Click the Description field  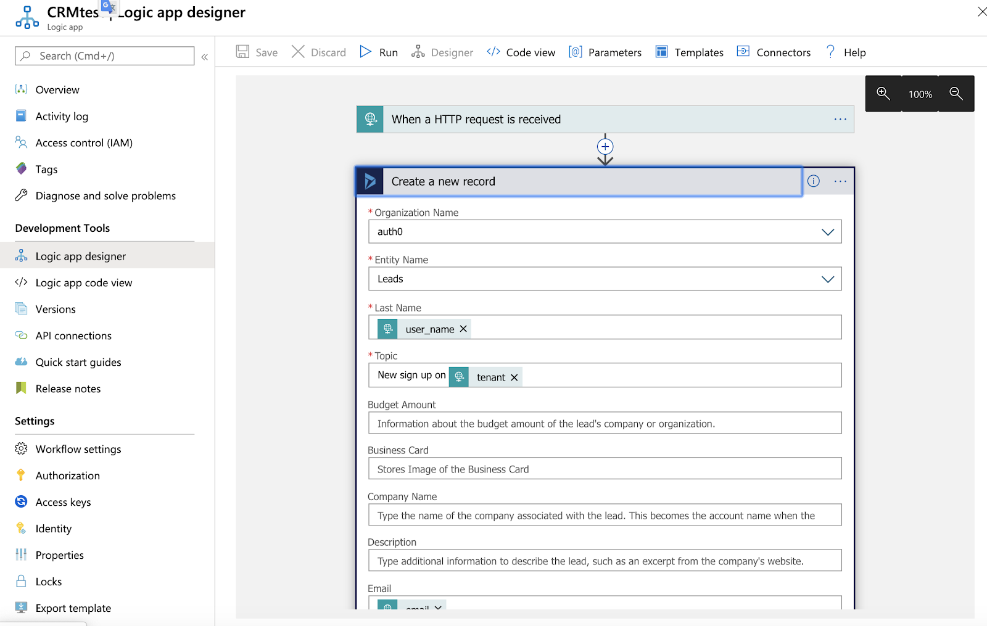pos(605,561)
